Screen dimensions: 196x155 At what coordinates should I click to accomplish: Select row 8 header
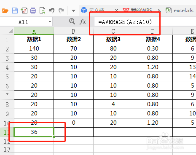pos(7,104)
